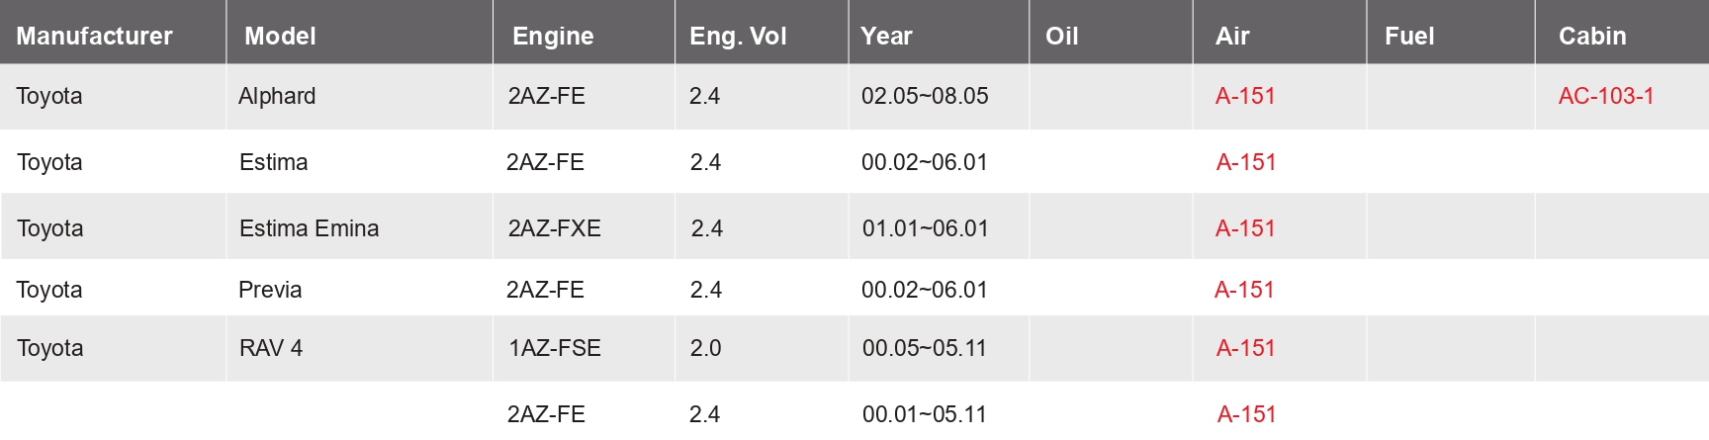The width and height of the screenshot is (1709, 440).
Task: Open the A-151 link for 00.01~05.11 row
Action: [x=1246, y=414]
